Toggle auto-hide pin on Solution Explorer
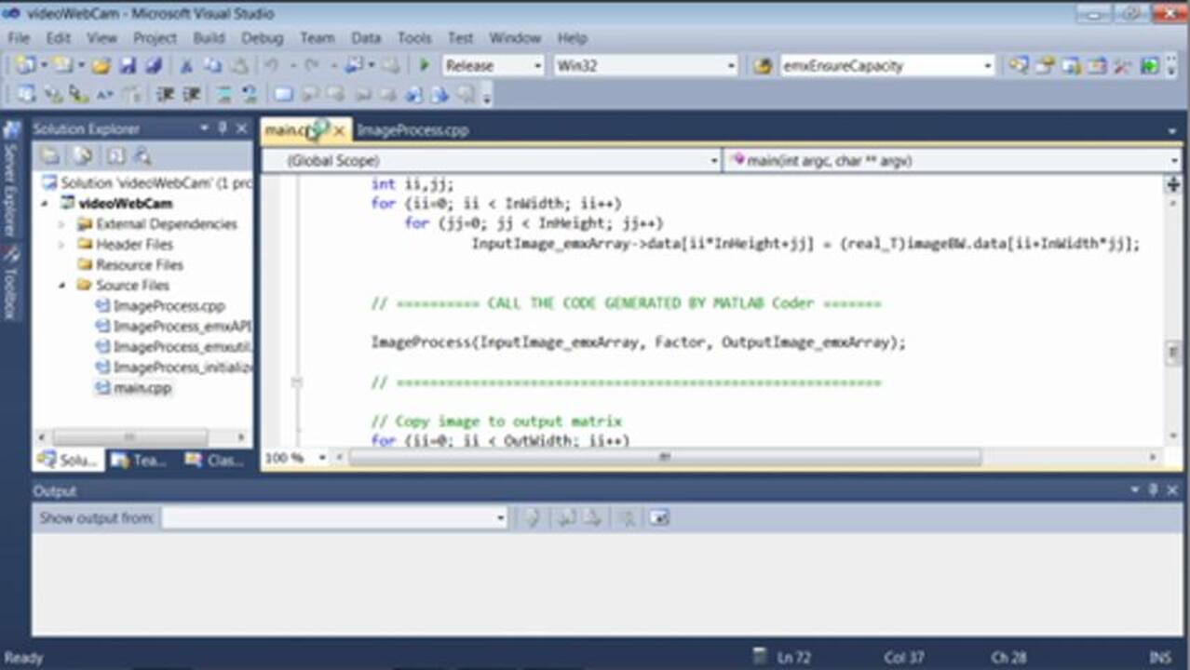Screen dimensions: 1190x670 pos(223,128)
